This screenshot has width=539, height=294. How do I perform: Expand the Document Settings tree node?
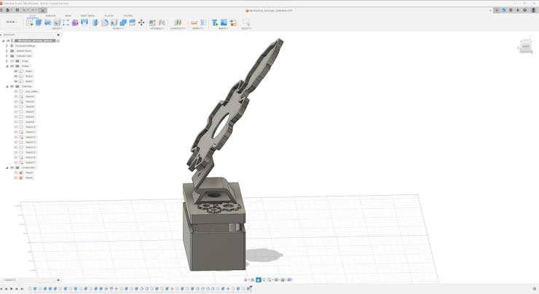tap(7, 46)
